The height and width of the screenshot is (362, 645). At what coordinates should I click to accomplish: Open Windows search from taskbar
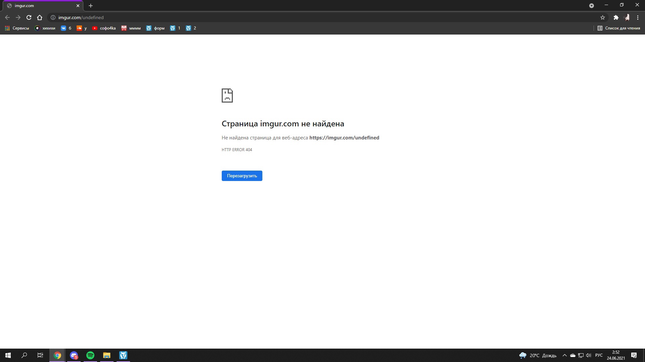24,355
